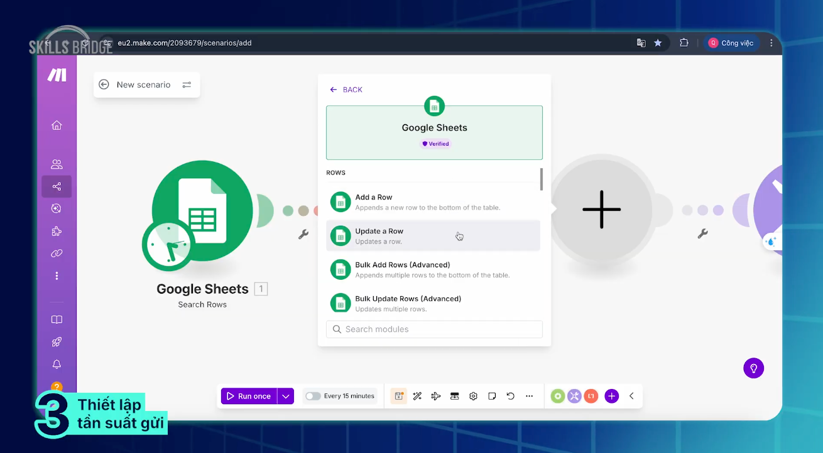This screenshot has height=453, width=823.
Task: Open the Công việc profile button
Action: tap(731, 43)
